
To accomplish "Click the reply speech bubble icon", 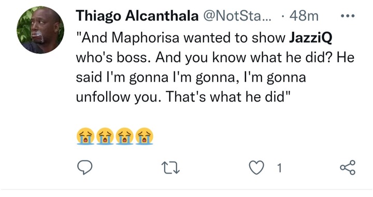I will click(85, 167).
